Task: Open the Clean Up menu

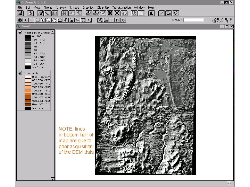Action: pyautogui.click(x=103, y=8)
